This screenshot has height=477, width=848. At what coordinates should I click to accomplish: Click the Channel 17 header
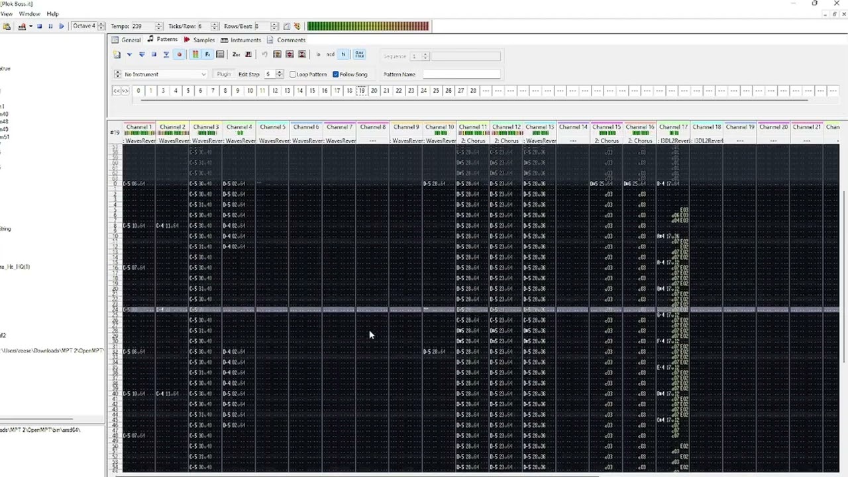(x=673, y=127)
